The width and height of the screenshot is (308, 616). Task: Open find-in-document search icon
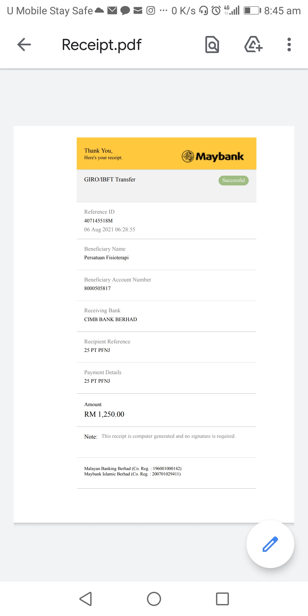click(x=212, y=45)
